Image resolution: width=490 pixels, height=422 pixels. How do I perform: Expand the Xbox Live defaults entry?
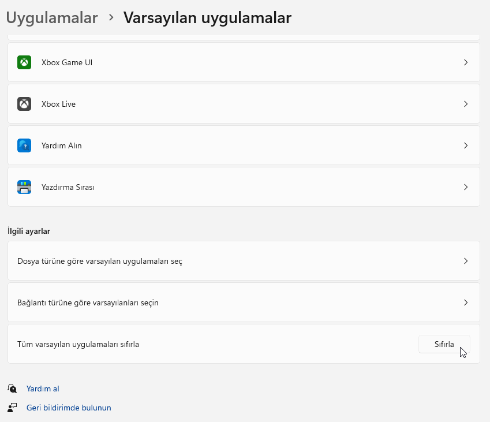coord(466,104)
